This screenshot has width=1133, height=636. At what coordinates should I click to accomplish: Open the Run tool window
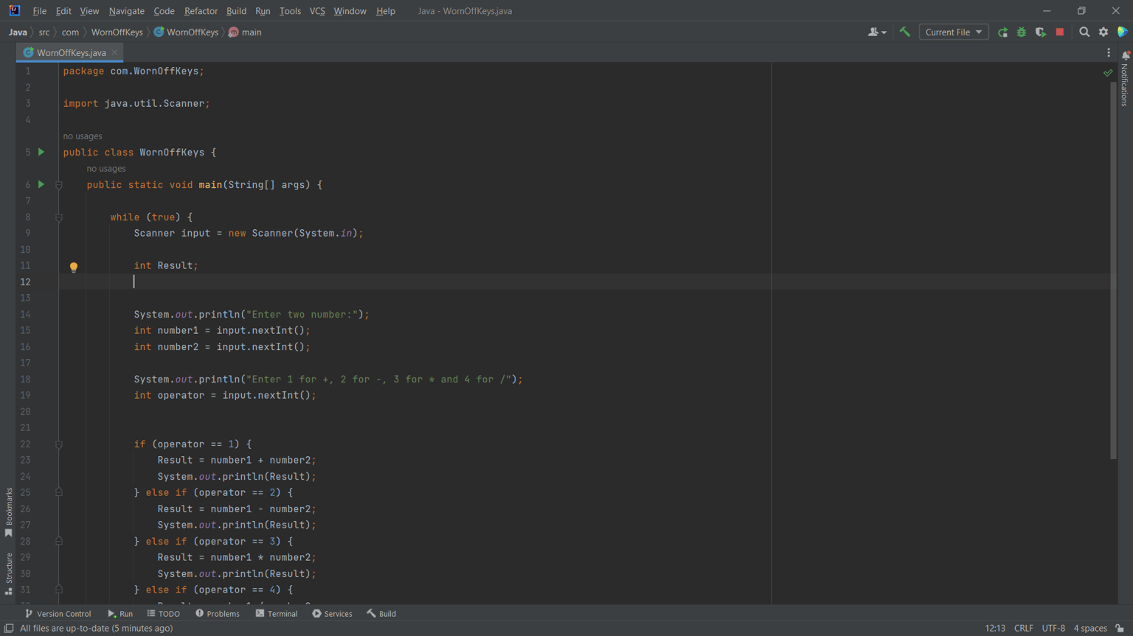[x=120, y=613]
